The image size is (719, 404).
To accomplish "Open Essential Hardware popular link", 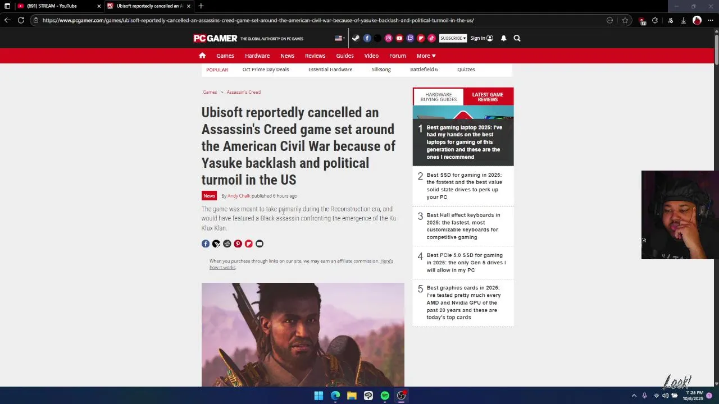I will (x=330, y=70).
